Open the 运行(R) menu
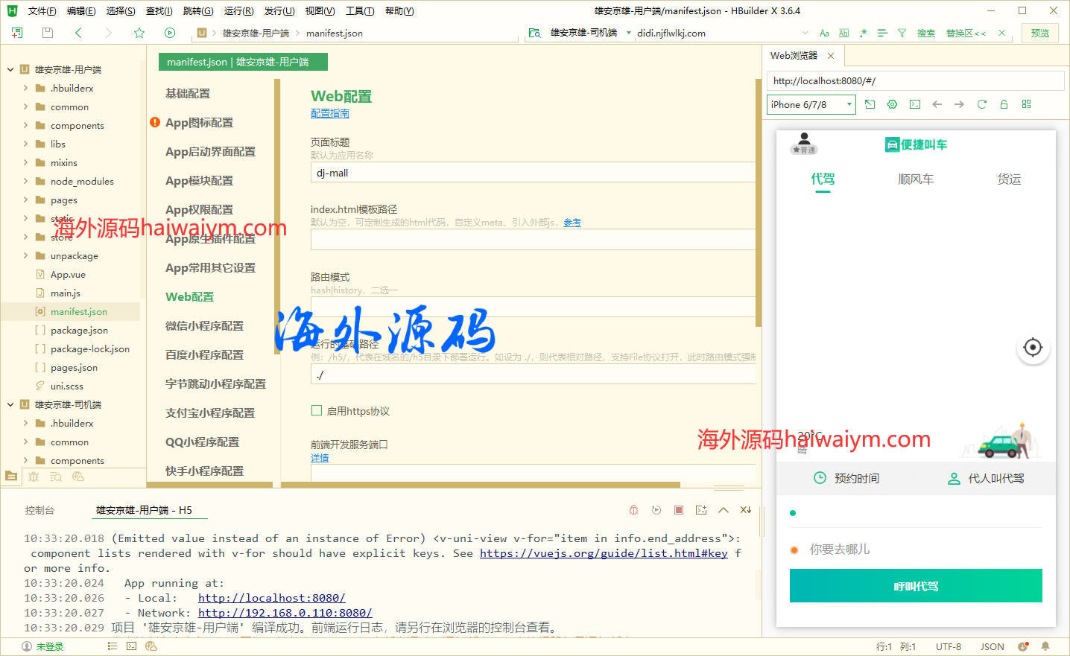The image size is (1070, 656). click(238, 10)
